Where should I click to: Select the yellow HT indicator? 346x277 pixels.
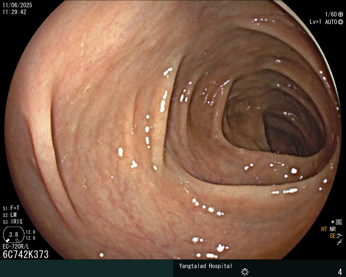[324, 229]
